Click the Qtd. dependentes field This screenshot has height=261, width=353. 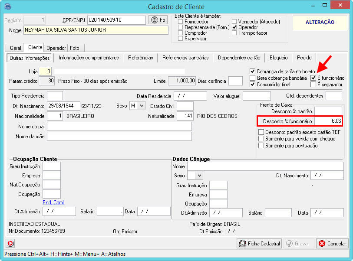click(x=334, y=96)
